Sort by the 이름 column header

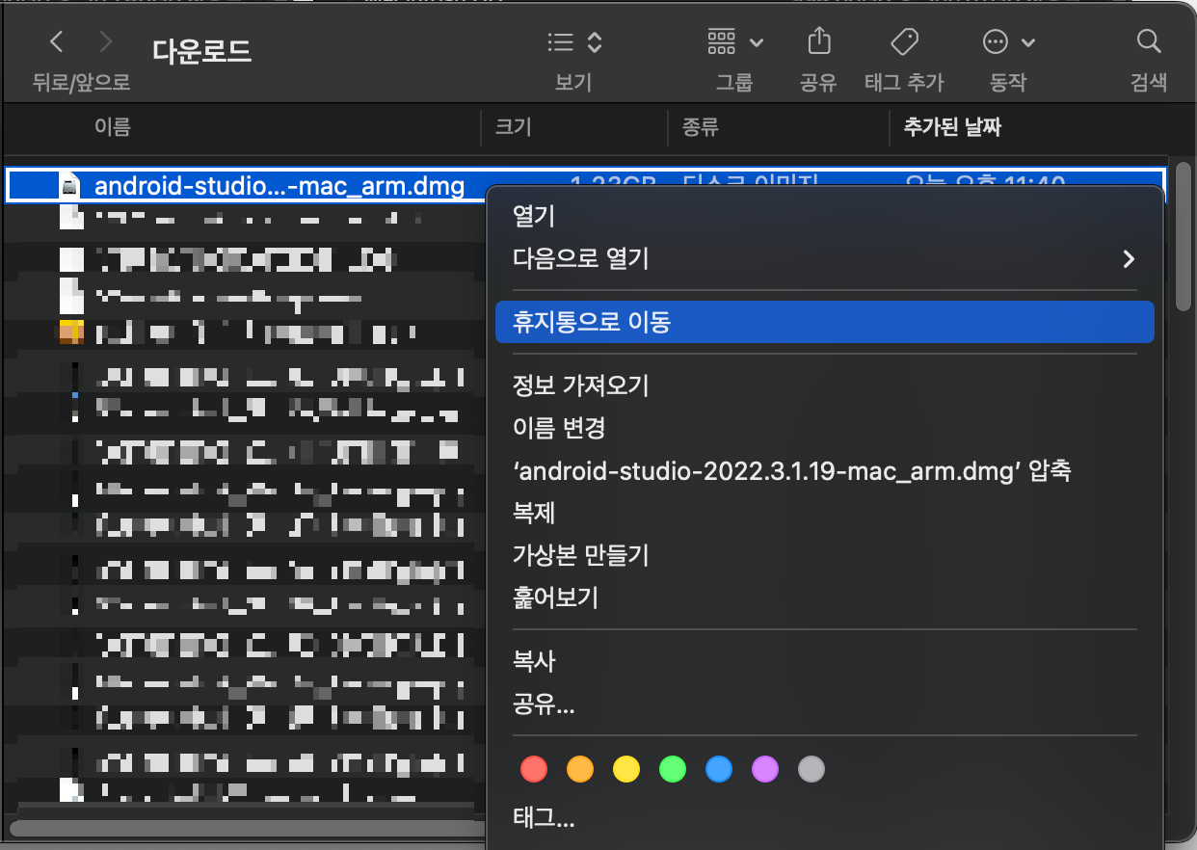(x=113, y=127)
